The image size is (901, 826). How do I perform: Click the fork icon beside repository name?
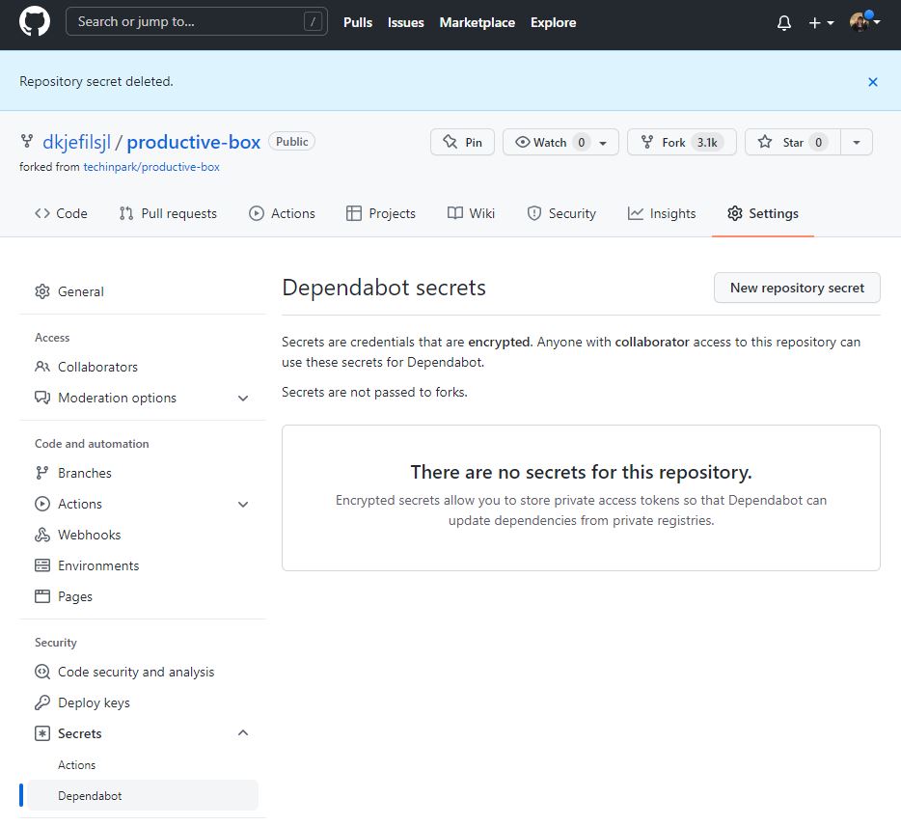pyautogui.click(x=26, y=142)
